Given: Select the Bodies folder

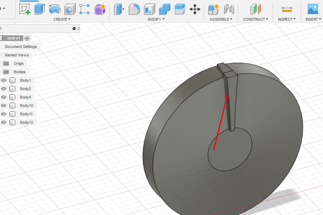Looking at the screenshot, I should (x=20, y=72).
